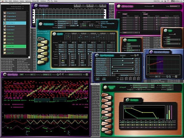Click the Envelopes pill button in Generated Effect editor
The height and width of the screenshot is (138, 184).
(x=105, y=118)
